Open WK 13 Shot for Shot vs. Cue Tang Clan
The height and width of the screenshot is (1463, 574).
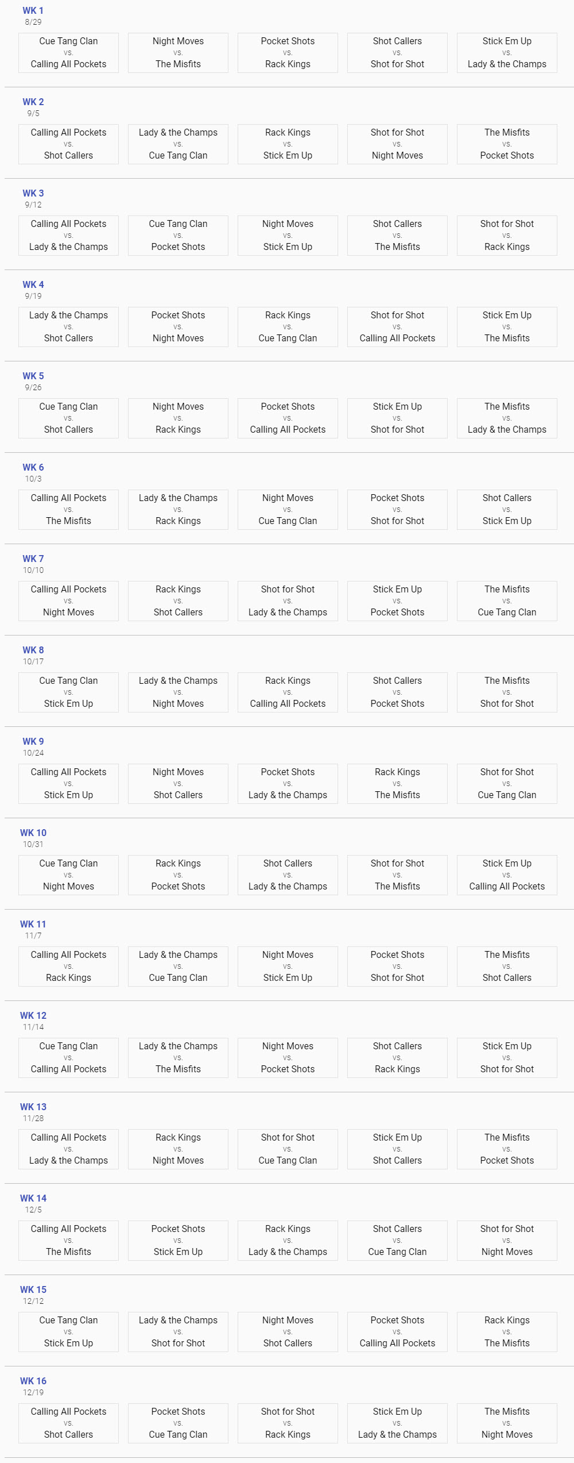tap(288, 1149)
